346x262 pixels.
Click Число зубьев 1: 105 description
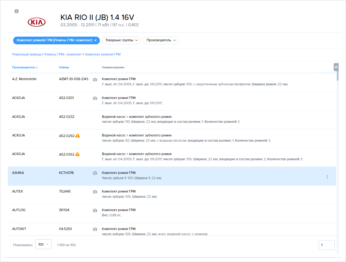(x=132, y=178)
